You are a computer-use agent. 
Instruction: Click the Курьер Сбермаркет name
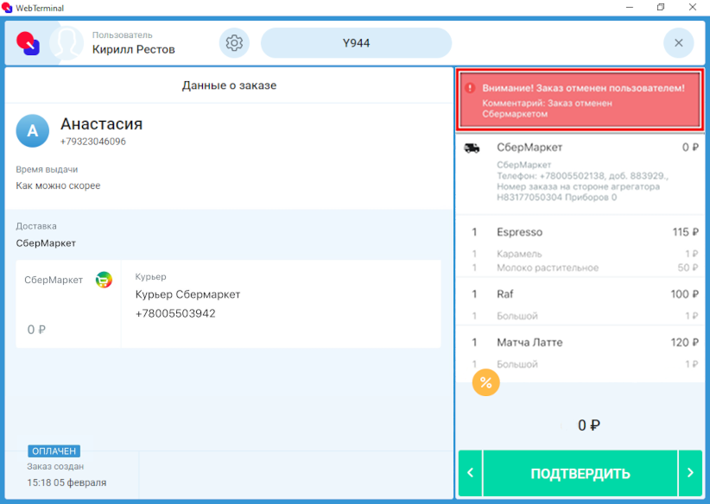click(187, 294)
